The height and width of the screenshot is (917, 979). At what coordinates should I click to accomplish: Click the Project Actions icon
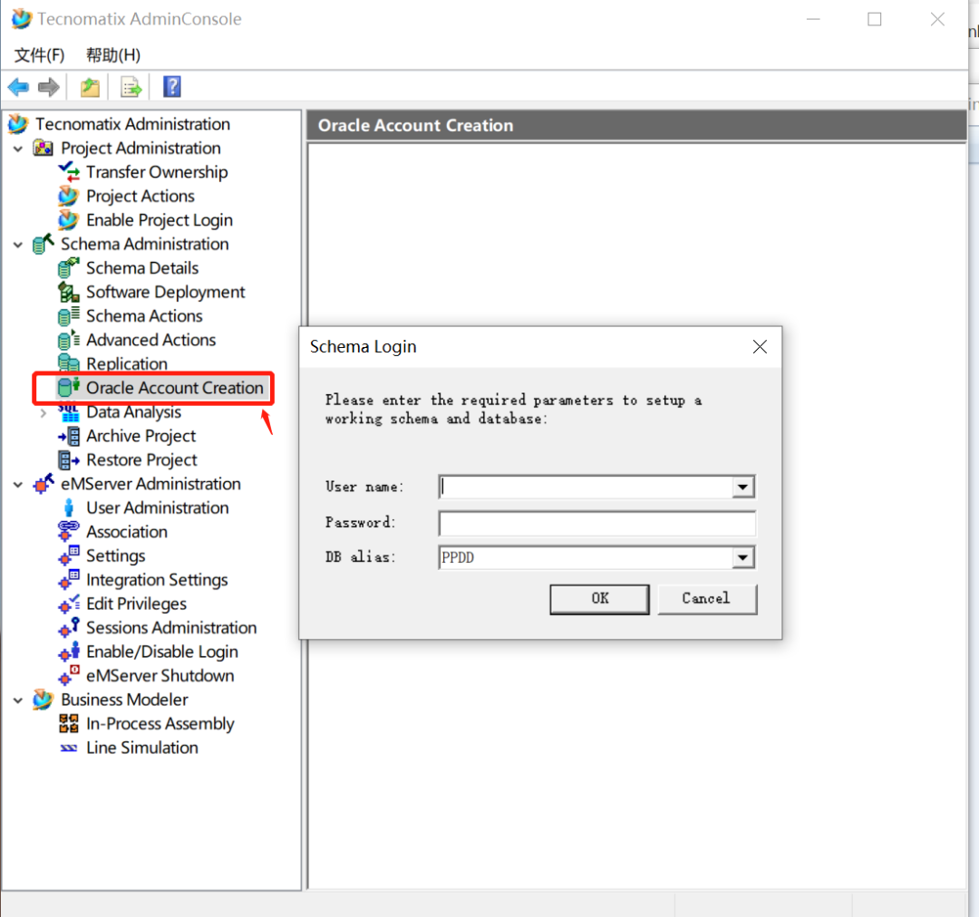click(x=69, y=196)
